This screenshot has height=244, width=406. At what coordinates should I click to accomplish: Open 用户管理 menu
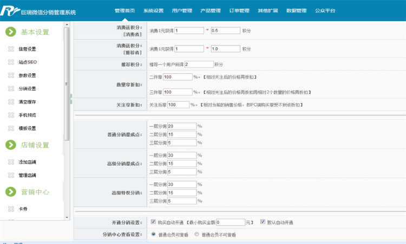pos(182,11)
